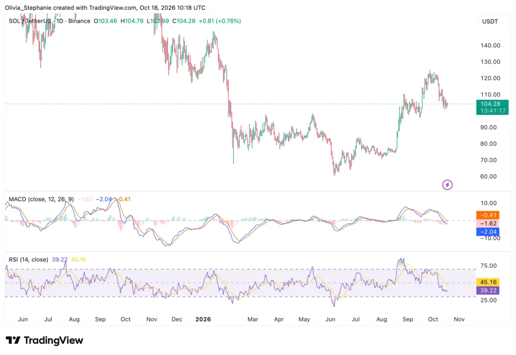The image size is (516, 355).
Task: Click the Dec label on time axis
Action: click(177, 319)
